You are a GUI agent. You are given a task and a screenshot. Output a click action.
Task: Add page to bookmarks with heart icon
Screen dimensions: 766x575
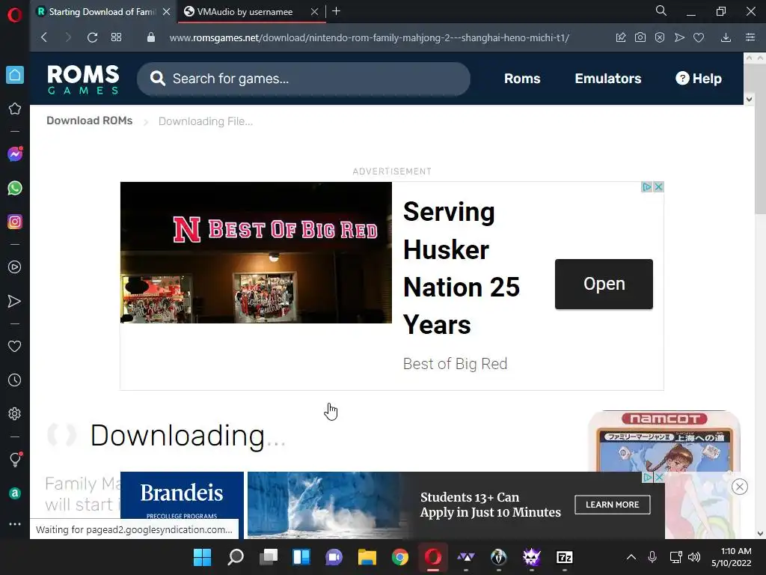coord(699,37)
